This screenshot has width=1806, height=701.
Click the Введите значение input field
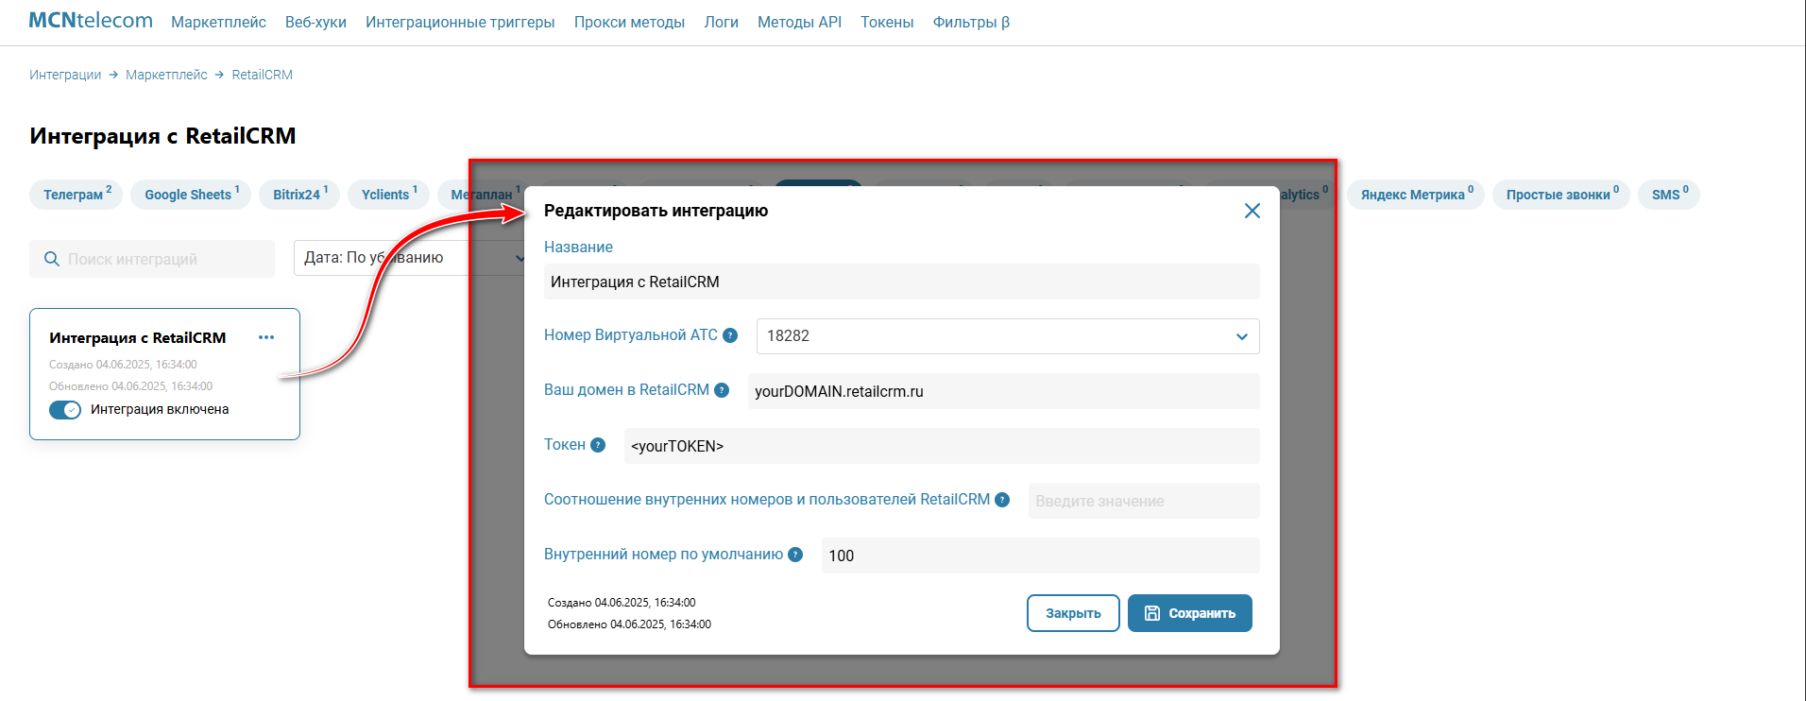pyautogui.click(x=1144, y=501)
